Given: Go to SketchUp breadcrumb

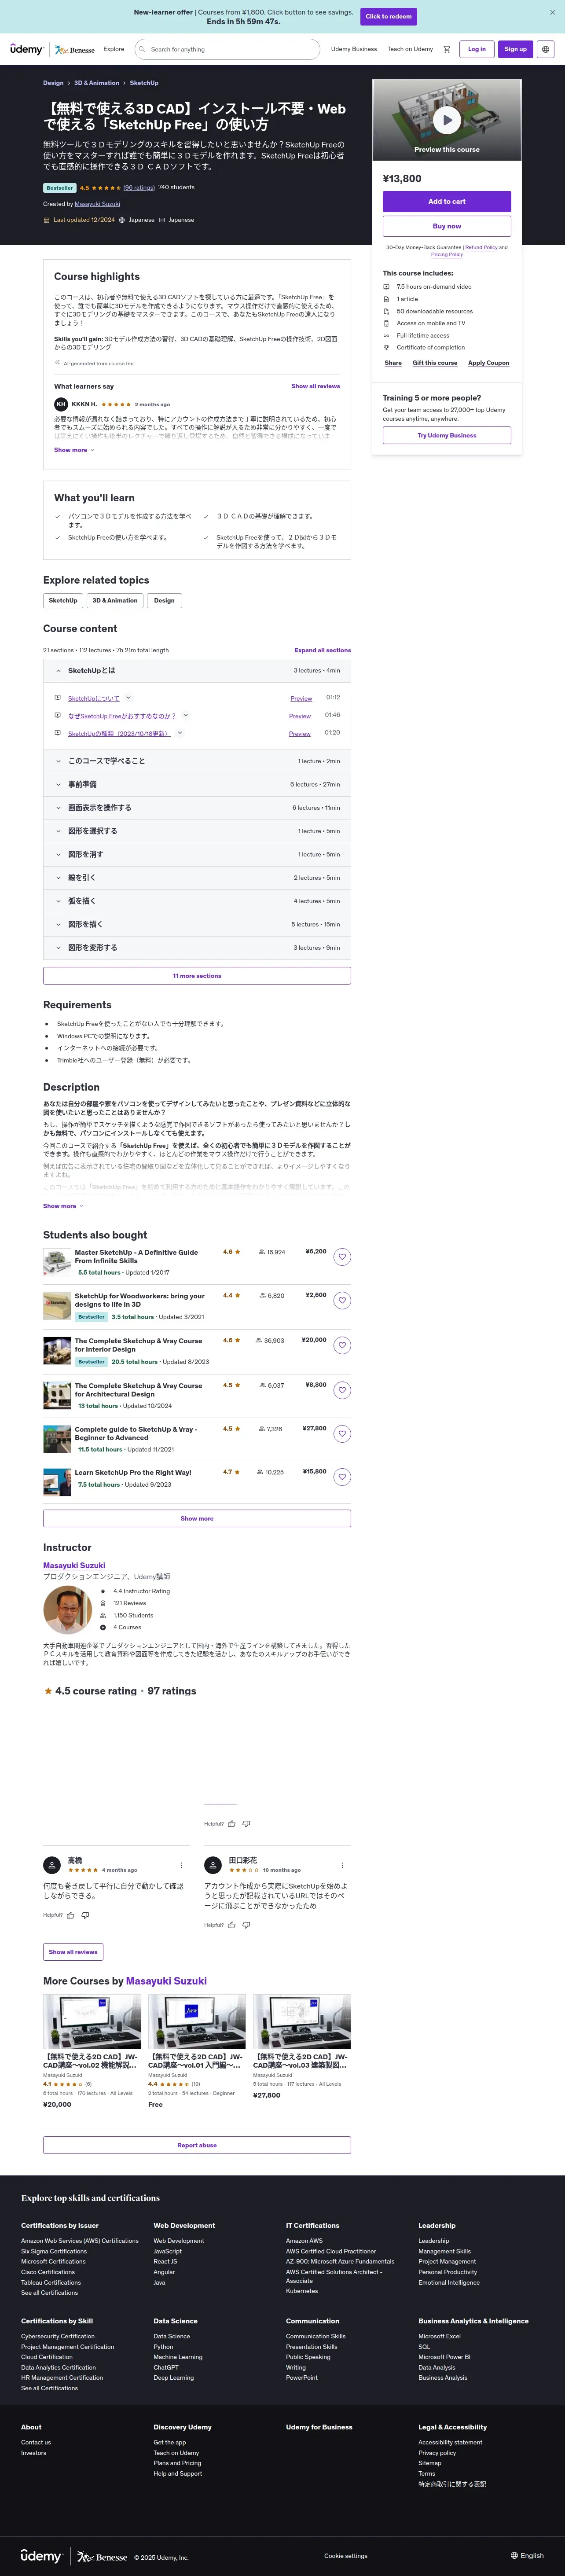Looking at the screenshot, I should 144,83.
